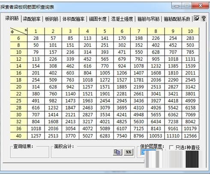
Task: Switch to the 板钢筋 tab
Action: point(51,19)
